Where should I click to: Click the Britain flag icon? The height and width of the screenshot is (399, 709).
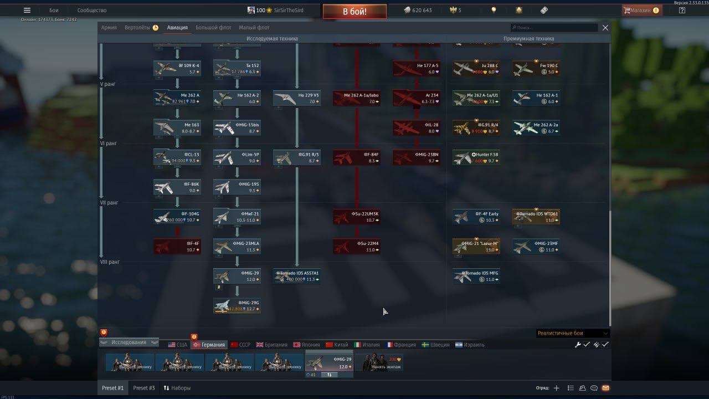pos(260,345)
